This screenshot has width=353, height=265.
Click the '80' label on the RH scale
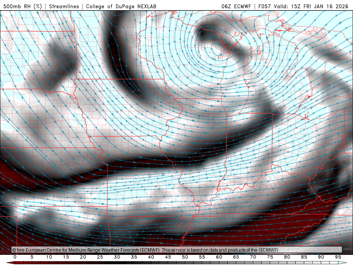point(287,257)
